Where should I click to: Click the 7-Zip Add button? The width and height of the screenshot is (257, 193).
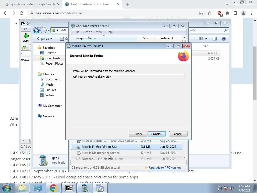pyautogui.click(x=26, y=38)
